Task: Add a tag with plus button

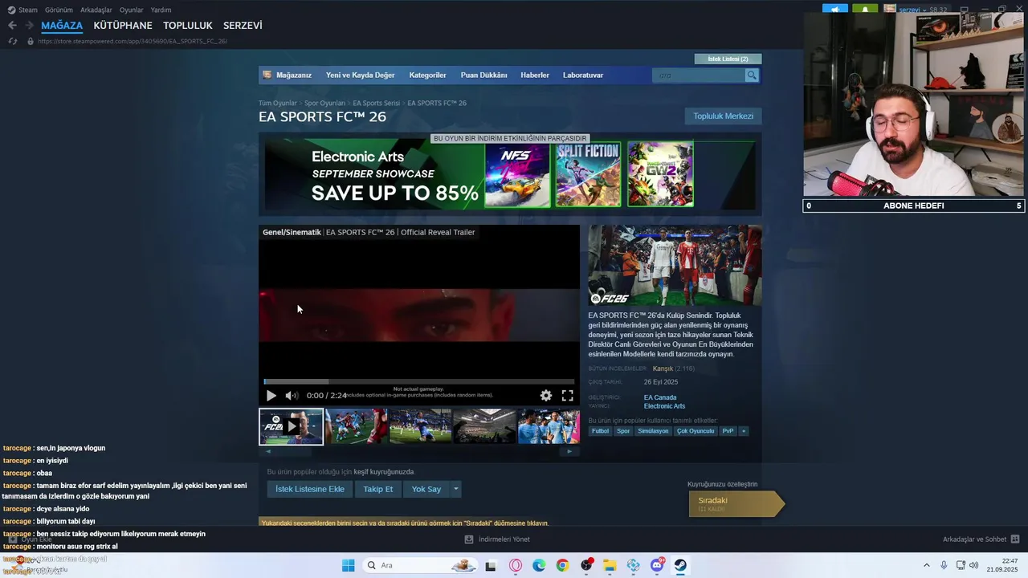Action: coord(744,431)
